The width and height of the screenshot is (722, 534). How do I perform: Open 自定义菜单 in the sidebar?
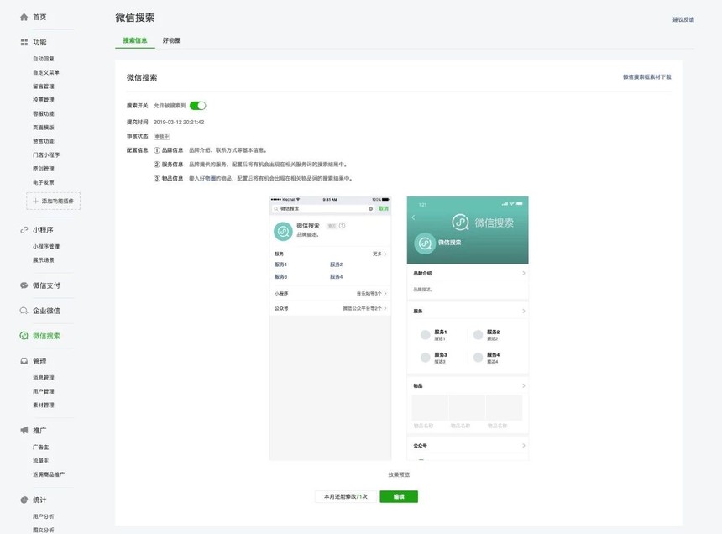pos(46,73)
